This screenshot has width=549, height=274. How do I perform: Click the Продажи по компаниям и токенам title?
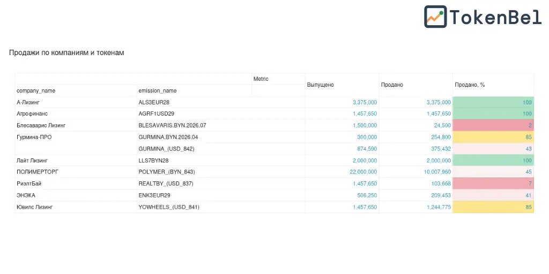pyautogui.click(x=66, y=53)
